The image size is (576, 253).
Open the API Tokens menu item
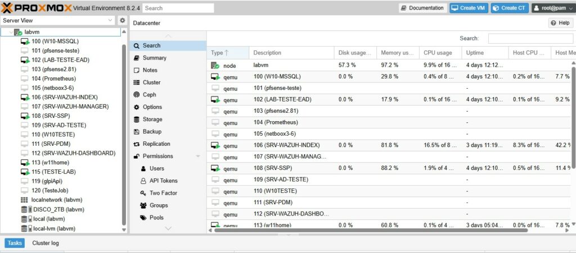click(x=164, y=181)
